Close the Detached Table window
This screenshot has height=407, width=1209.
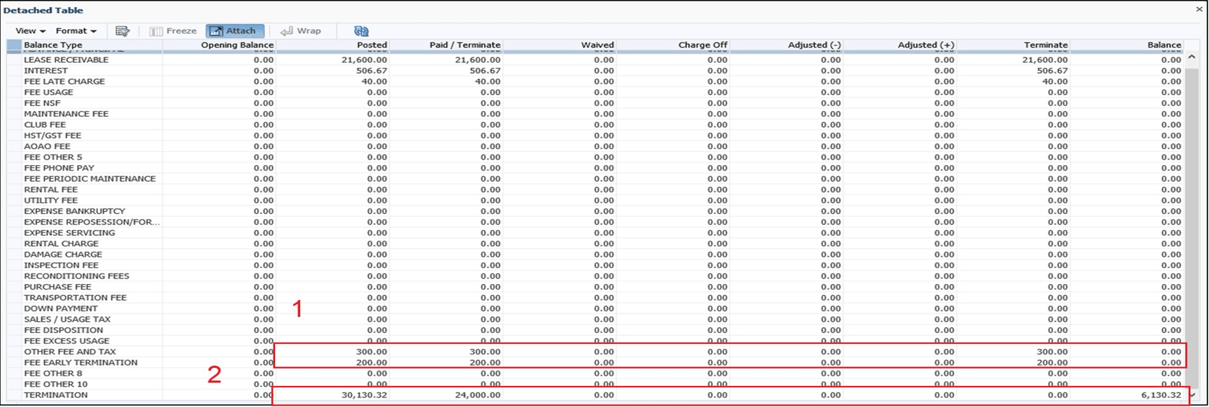tap(1199, 9)
